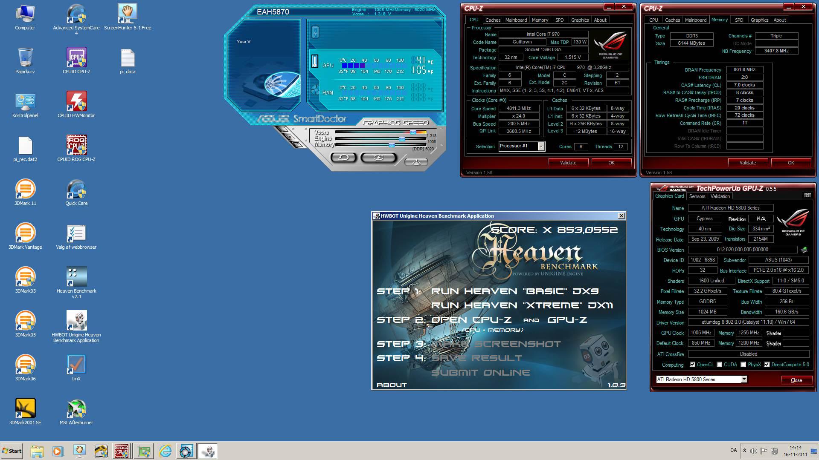This screenshot has height=460, width=819.
Task: Toggle the DirectCompute 5.0 checkbox
Action: coord(767,365)
